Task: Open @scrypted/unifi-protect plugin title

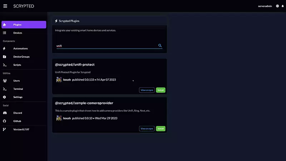Action: pos(75,65)
